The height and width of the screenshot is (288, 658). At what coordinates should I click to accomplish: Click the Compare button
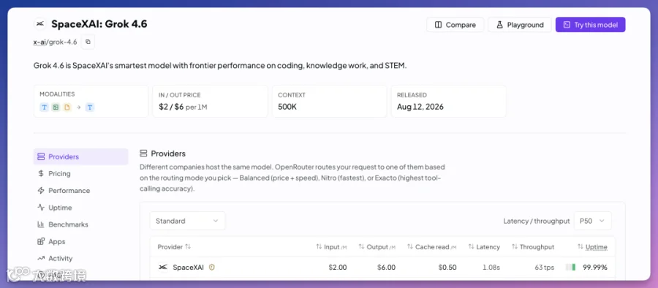[455, 25]
